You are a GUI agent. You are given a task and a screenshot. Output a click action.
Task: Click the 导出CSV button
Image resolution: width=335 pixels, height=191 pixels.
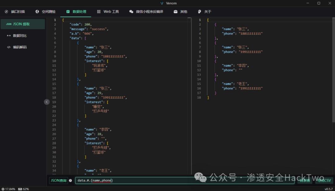[x=324, y=180]
